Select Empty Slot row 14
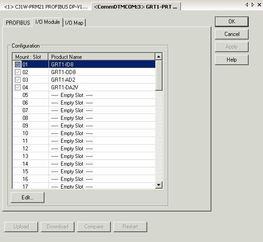The width and height of the screenshot is (263, 242). 84,164
